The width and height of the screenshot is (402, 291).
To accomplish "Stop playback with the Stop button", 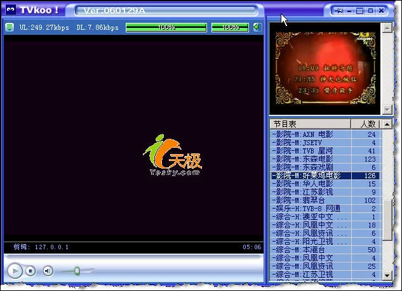I will point(30,271).
